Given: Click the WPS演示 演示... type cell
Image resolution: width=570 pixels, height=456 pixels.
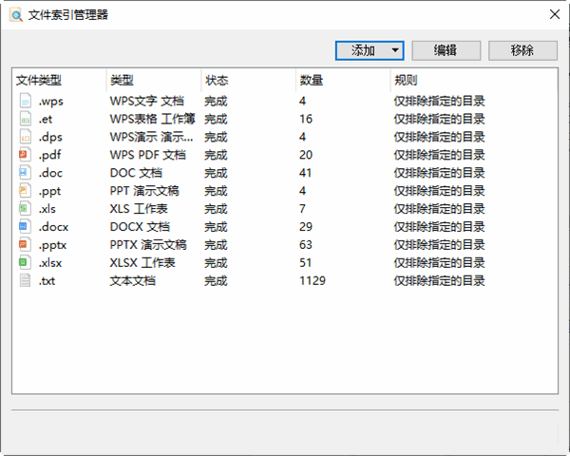Looking at the screenshot, I should point(152,137).
